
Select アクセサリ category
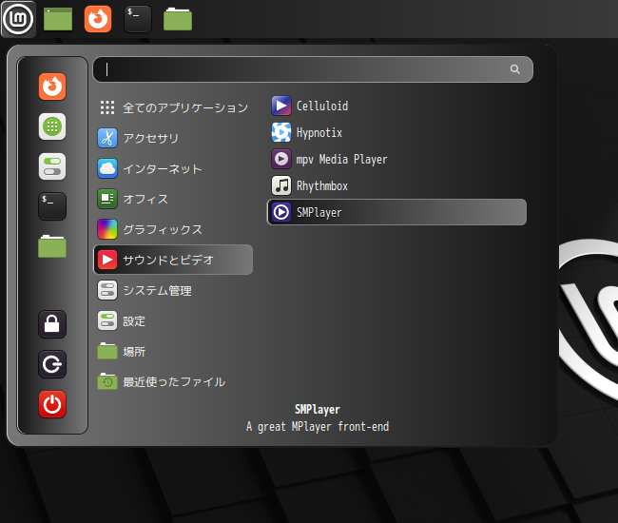point(173,138)
